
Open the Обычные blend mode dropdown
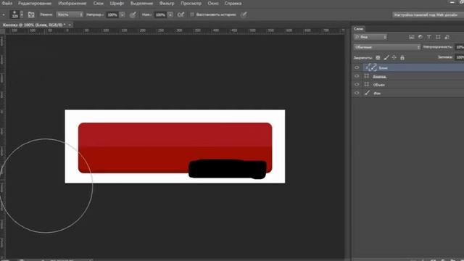[x=387, y=47]
